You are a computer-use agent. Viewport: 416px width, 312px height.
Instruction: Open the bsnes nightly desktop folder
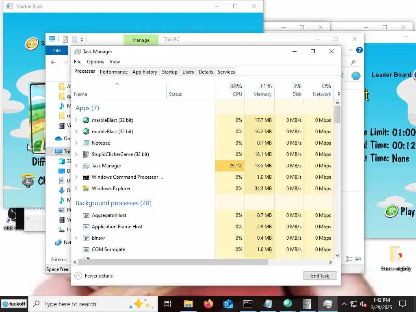pos(396,259)
